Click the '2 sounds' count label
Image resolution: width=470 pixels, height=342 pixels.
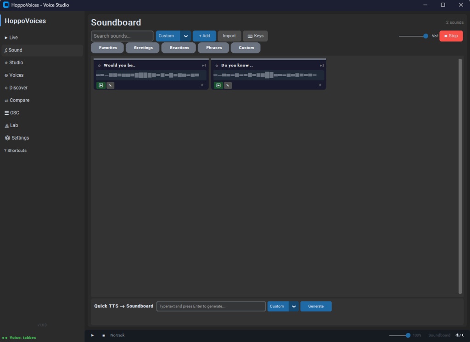coord(454,22)
